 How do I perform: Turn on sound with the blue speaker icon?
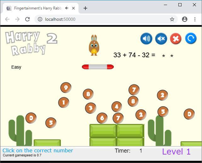146,38
